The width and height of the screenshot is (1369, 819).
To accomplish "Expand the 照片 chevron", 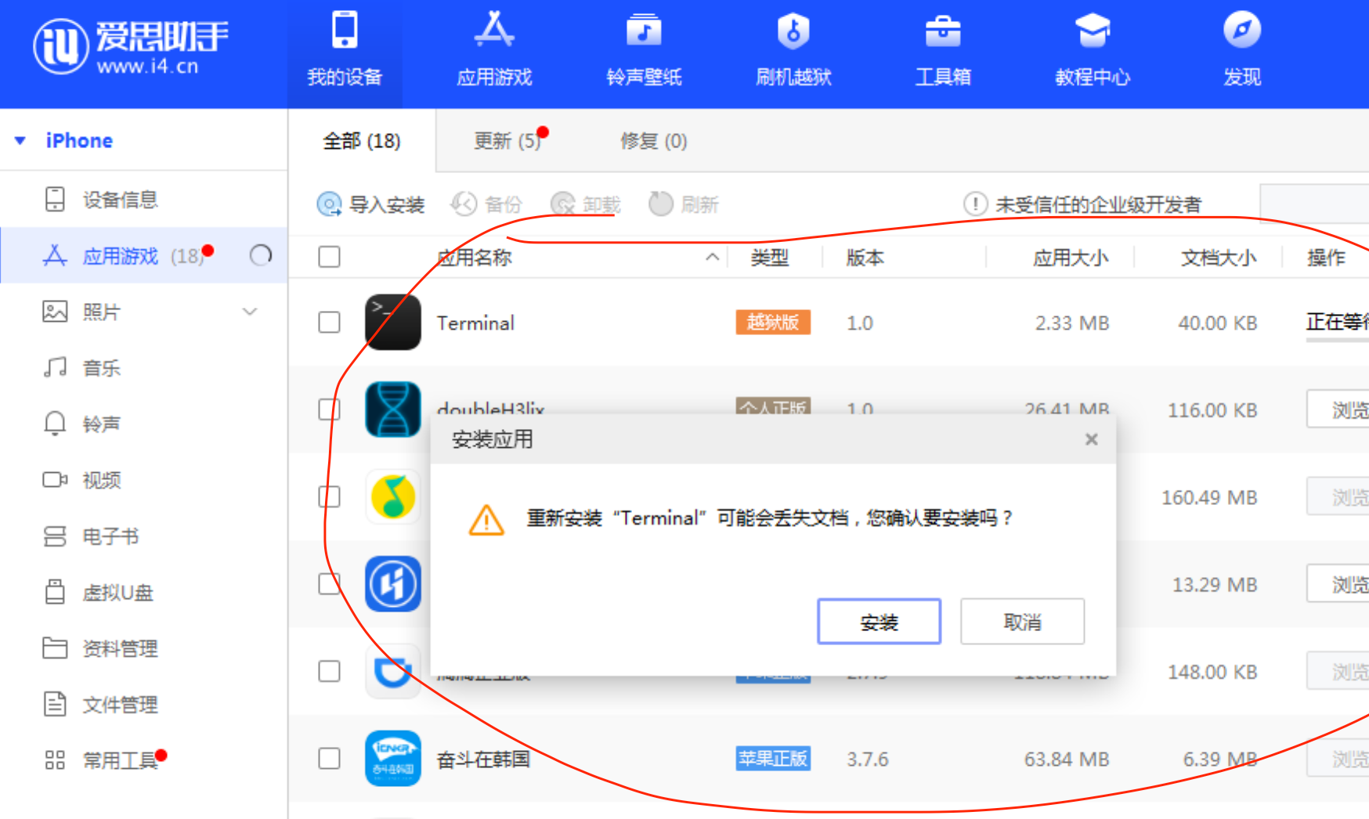I will [x=250, y=312].
